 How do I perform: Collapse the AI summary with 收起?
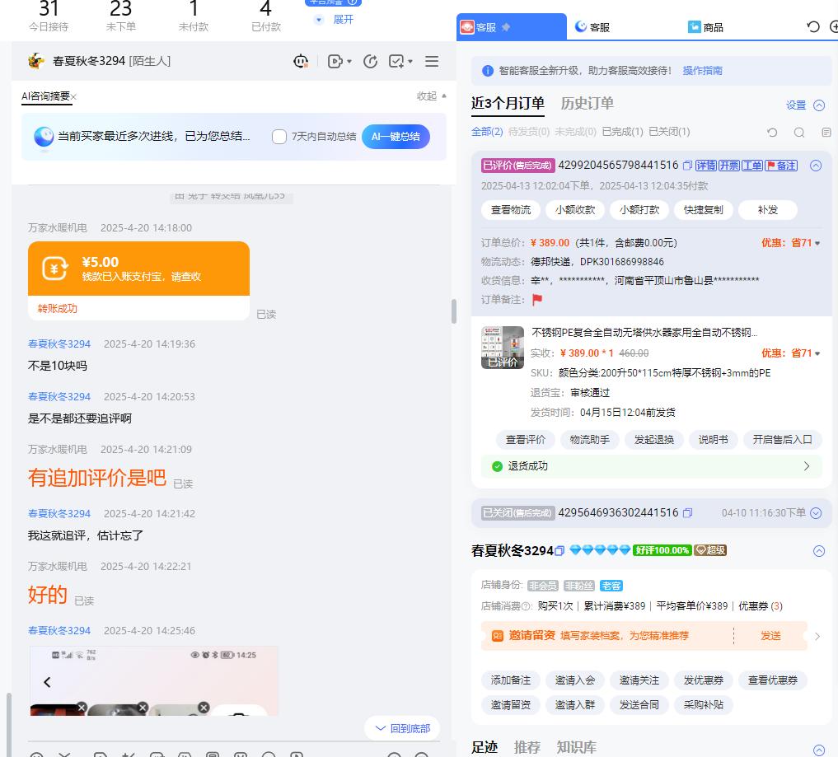(x=431, y=96)
